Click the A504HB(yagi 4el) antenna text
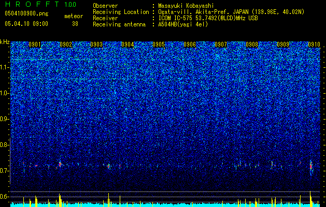 [183, 24]
